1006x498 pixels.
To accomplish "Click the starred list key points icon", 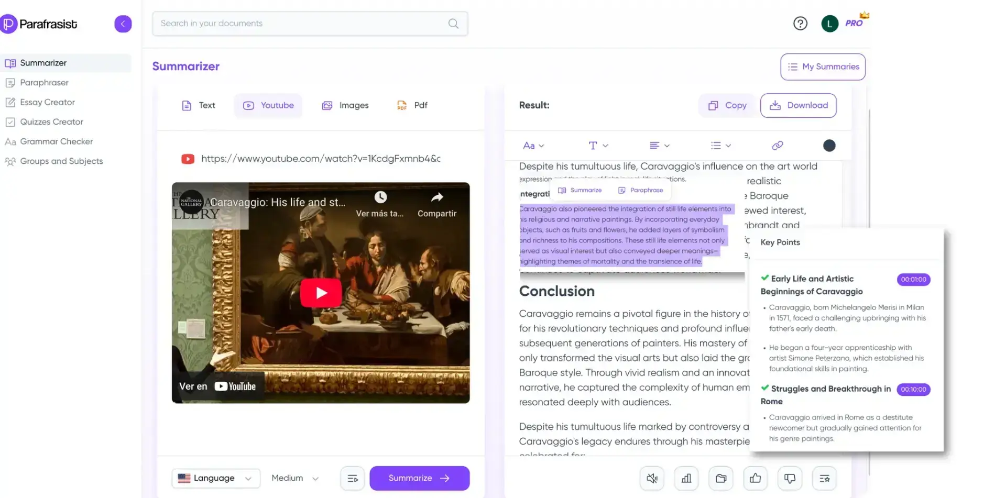I will pos(824,478).
